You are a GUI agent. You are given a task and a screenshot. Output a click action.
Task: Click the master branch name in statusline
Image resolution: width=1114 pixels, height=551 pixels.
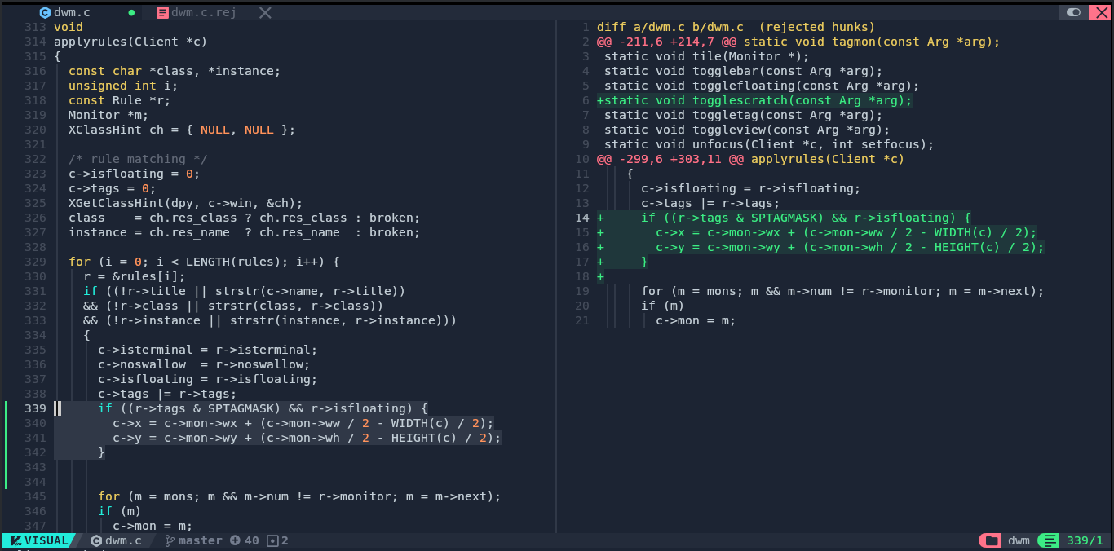(x=201, y=540)
